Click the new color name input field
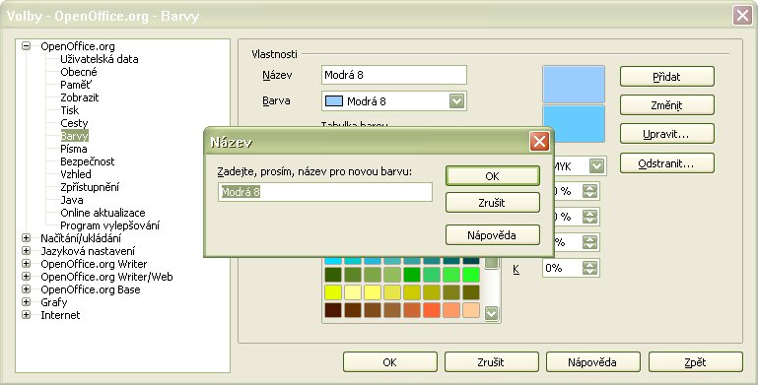Screen dimensions: 758x385 325,192
